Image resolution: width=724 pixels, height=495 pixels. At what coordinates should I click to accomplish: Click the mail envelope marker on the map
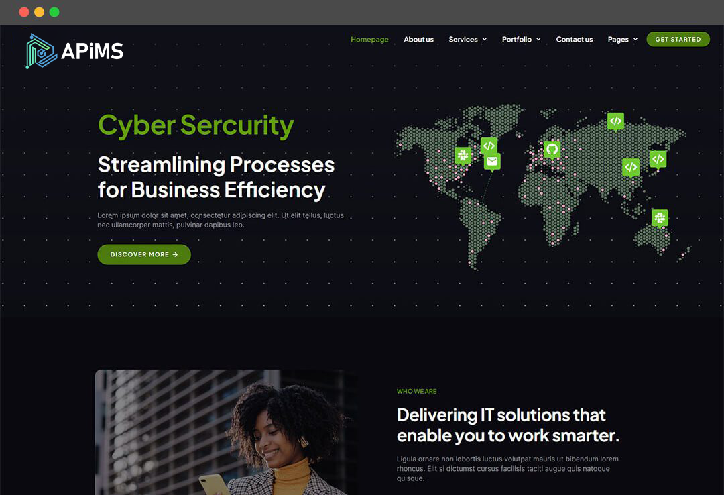pos(492,162)
